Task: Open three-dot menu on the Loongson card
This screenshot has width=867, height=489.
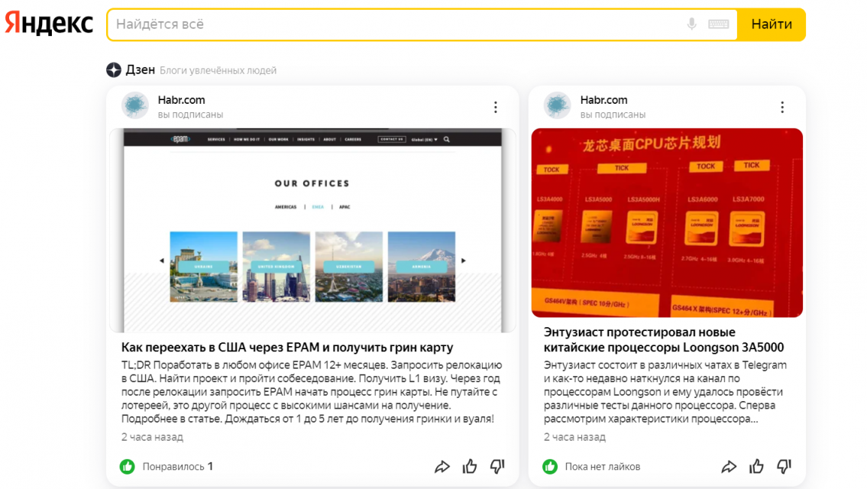Action: (x=781, y=107)
